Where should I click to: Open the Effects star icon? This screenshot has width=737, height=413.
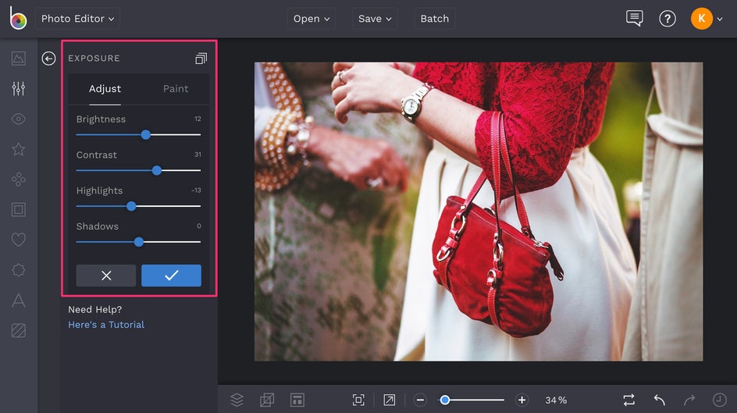[x=18, y=149]
